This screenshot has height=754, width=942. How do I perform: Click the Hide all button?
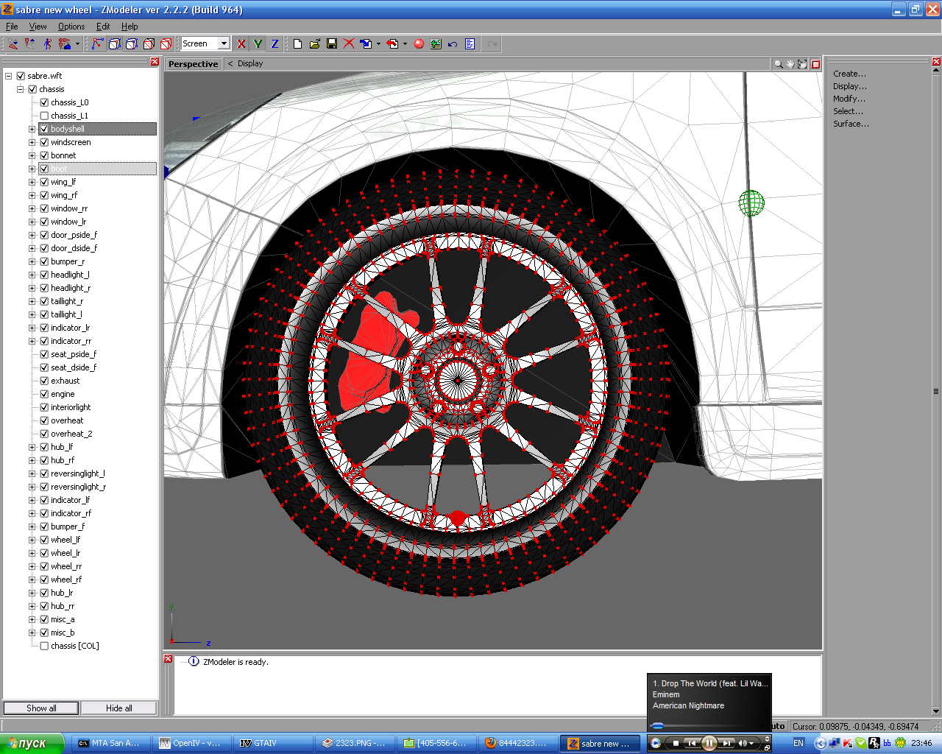[x=118, y=708]
